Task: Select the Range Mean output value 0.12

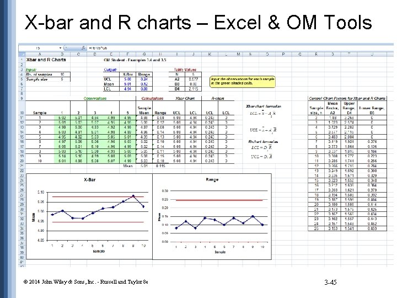Action: tap(144, 84)
